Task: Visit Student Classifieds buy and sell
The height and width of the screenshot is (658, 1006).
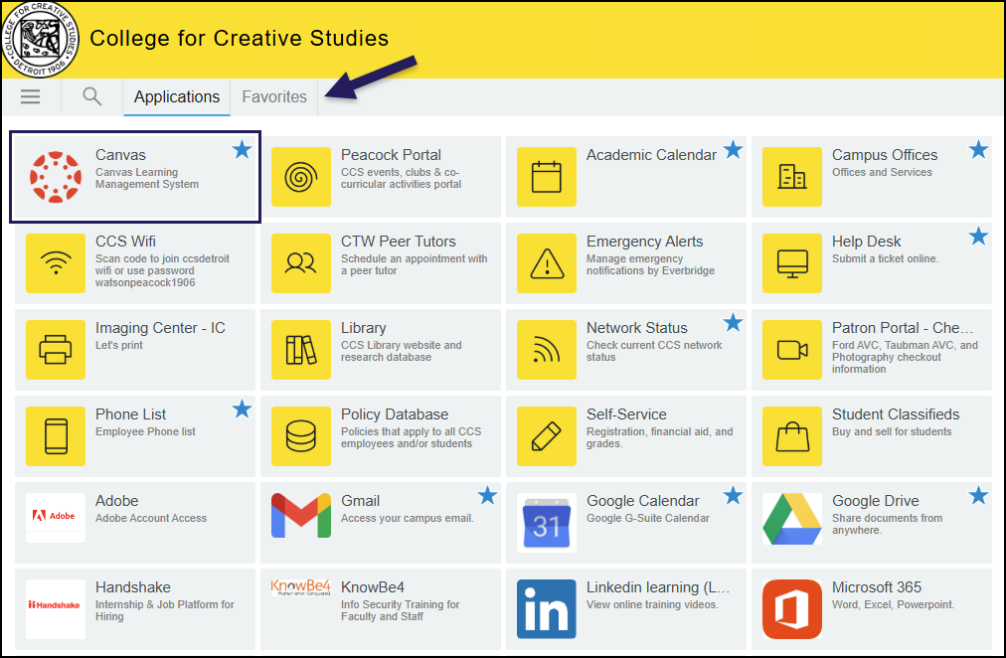Action: [790, 435]
